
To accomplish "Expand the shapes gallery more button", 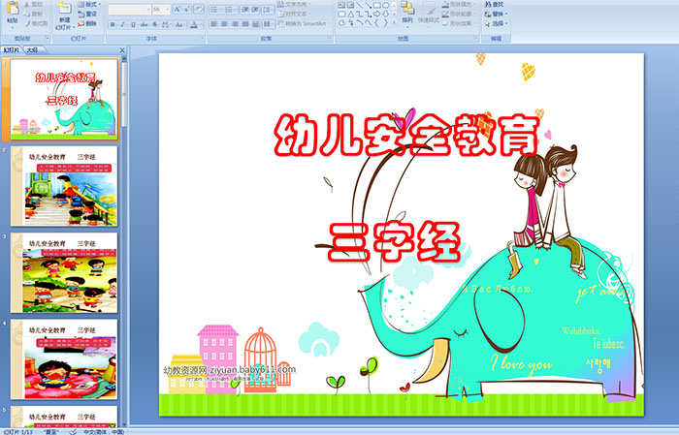I will (x=394, y=21).
